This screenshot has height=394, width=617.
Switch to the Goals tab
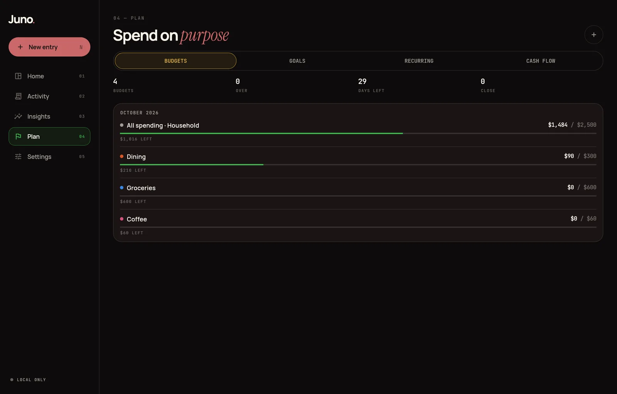pos(297,61)
